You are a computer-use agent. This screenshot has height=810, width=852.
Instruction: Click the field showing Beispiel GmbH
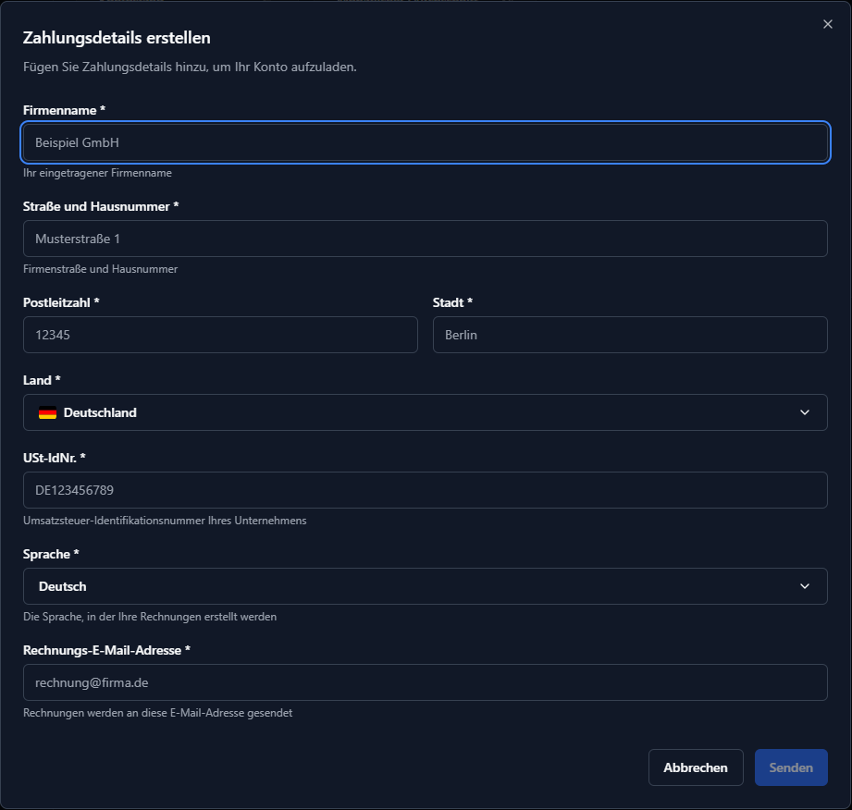coord(426,142)
